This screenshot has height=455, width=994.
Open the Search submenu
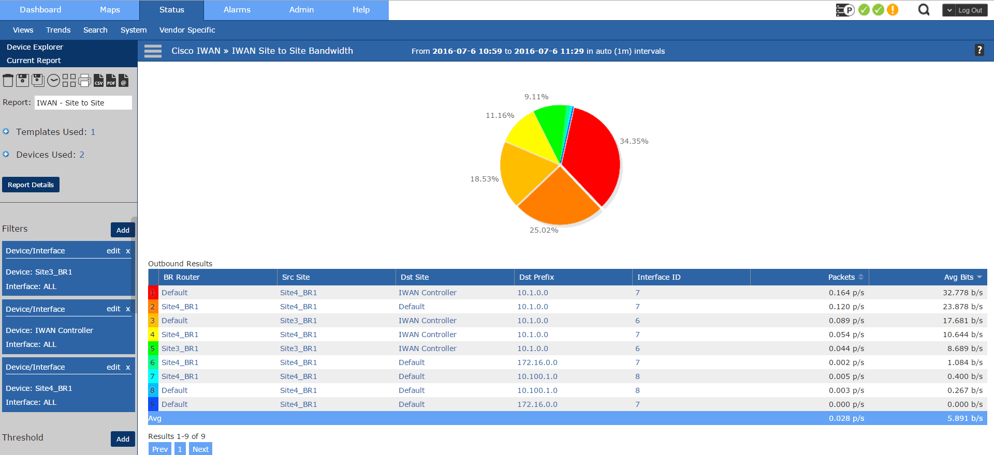tap(95, 30)
